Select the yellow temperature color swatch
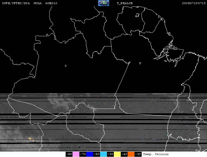207x157 pixels. [117, 154]
